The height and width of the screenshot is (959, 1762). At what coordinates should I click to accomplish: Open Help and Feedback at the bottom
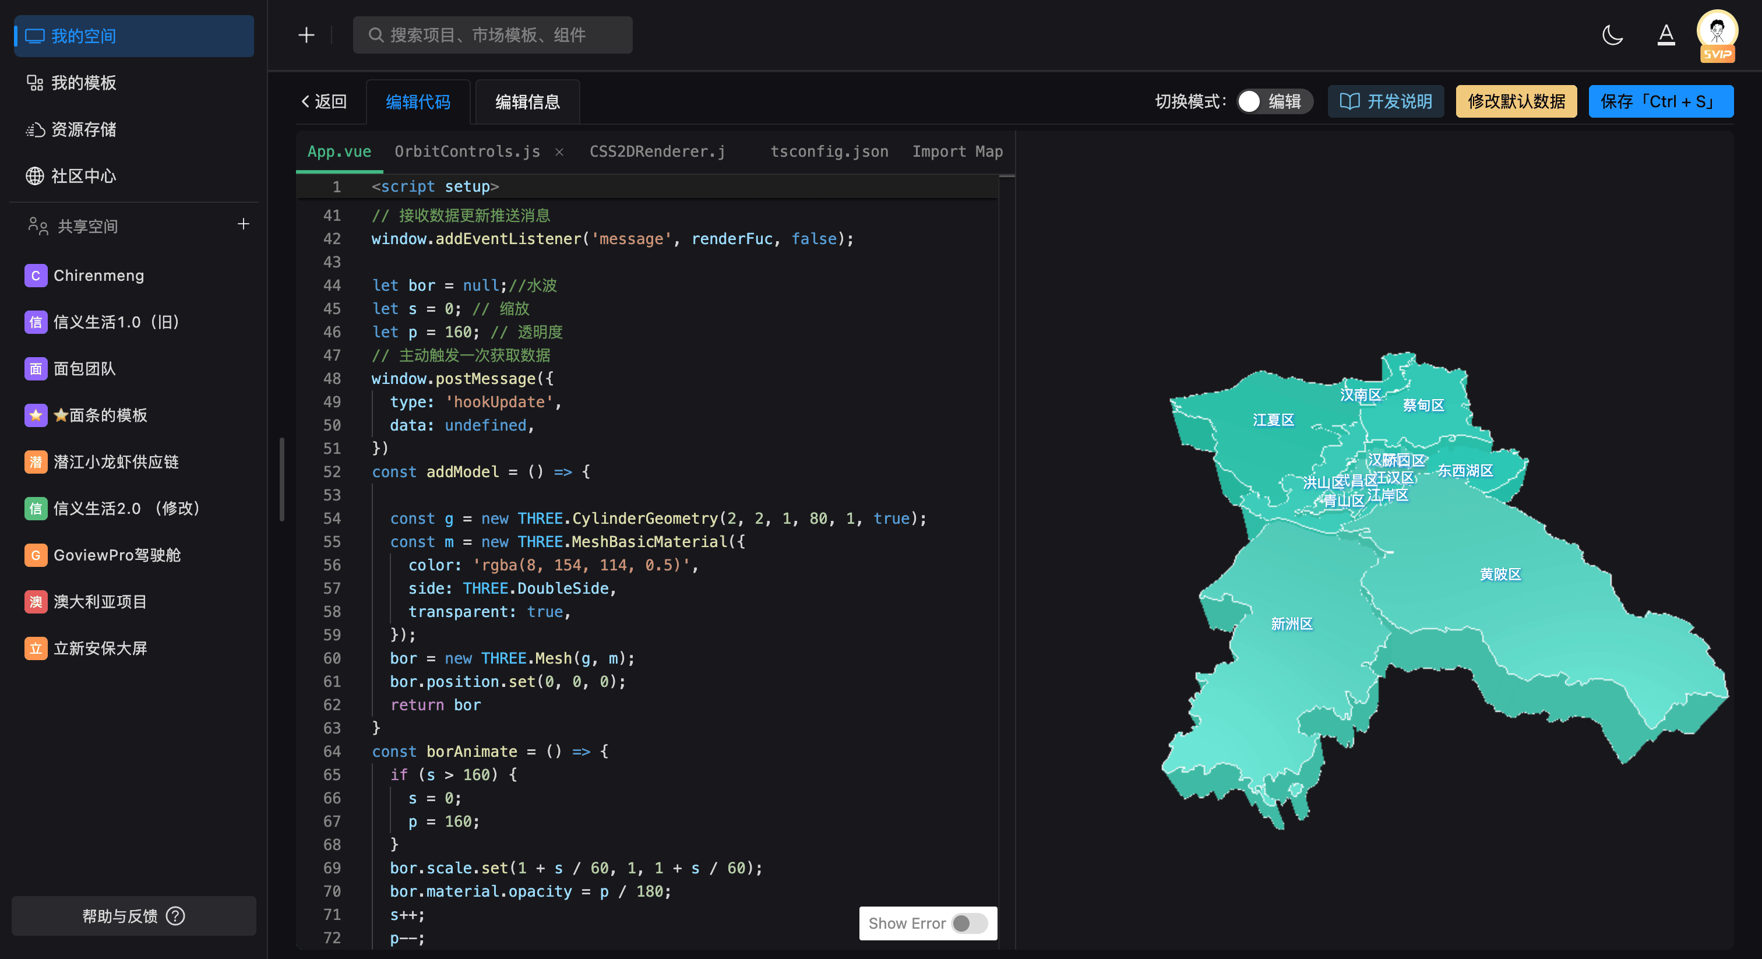(x=134, y=916)
